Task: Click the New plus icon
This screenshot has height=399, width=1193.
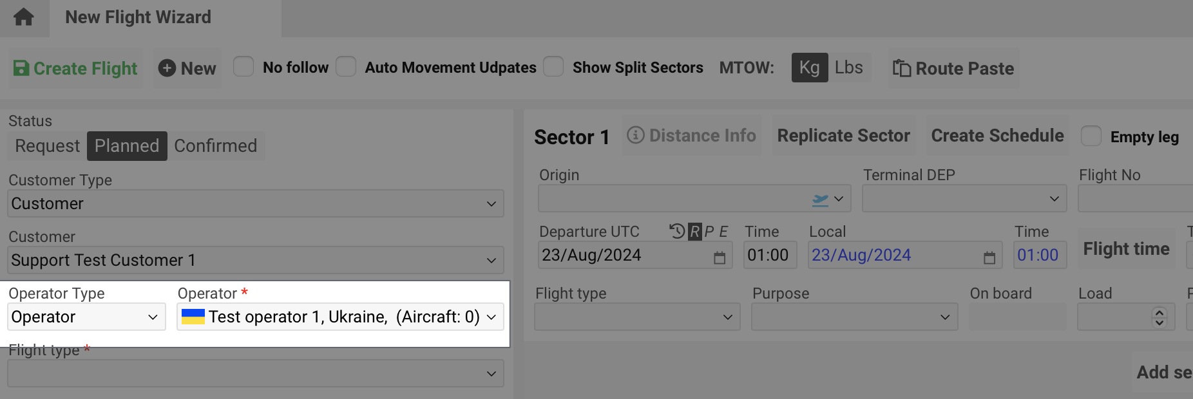Action: (167, 68)
